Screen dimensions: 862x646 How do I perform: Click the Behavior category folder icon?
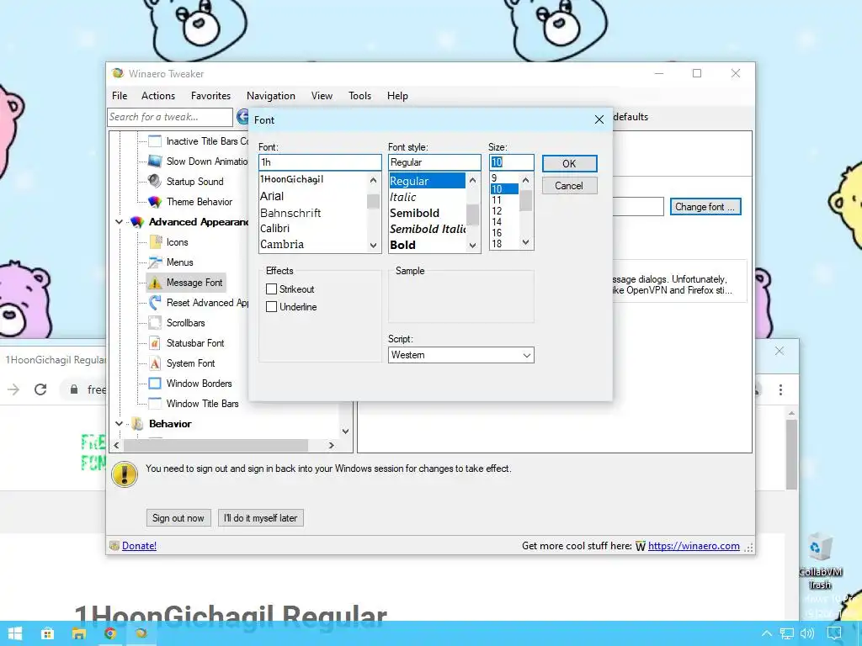[x=137, y=424]
